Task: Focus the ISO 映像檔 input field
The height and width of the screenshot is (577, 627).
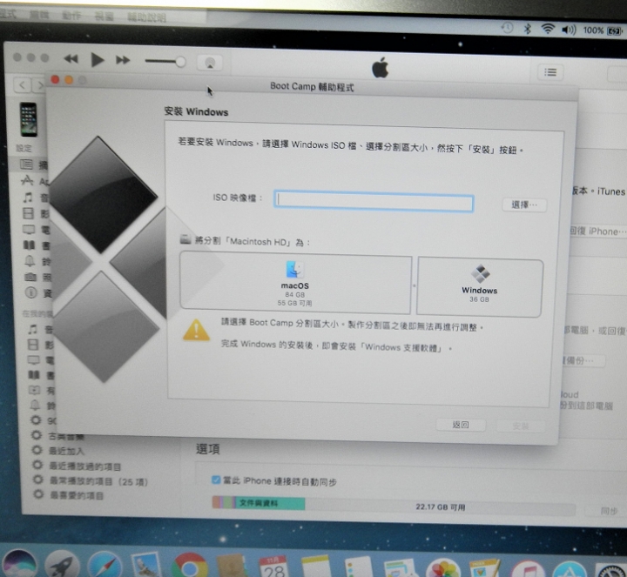Action: coord(374,202)
